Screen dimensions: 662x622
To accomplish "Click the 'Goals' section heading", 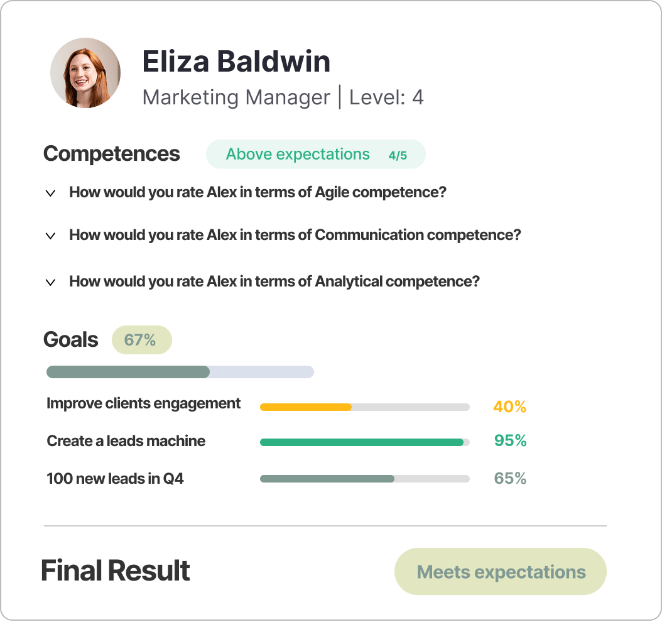I will pos(70,340).
